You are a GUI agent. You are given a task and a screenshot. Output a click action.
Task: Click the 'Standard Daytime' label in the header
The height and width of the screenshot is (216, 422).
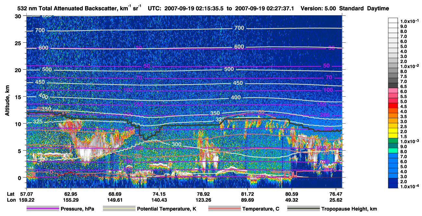[364, 8]
